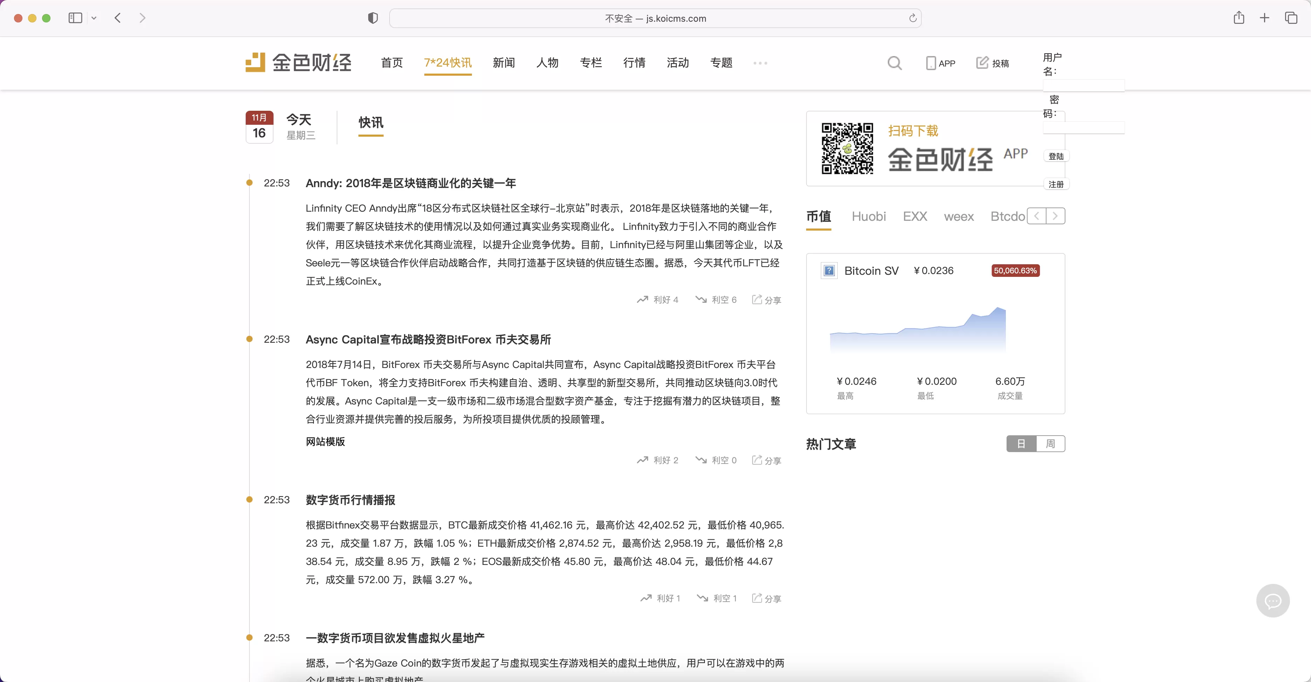The width and height of the screenshot is (1311, 682).
Task: Open the 新闻 menu item
Action: (x=504, y=63)
